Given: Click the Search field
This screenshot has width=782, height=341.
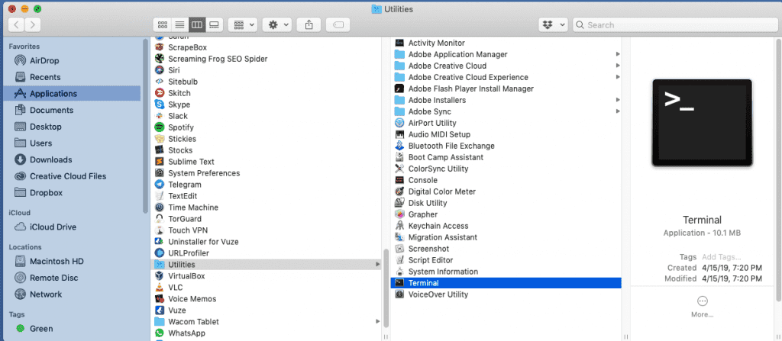Looking at the screenshot, I should (675, 24).
